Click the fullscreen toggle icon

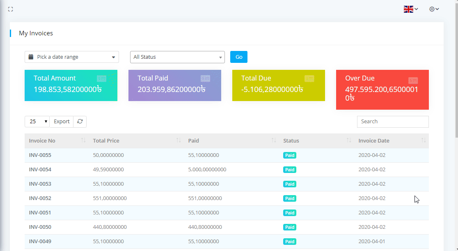click(11, 9)
